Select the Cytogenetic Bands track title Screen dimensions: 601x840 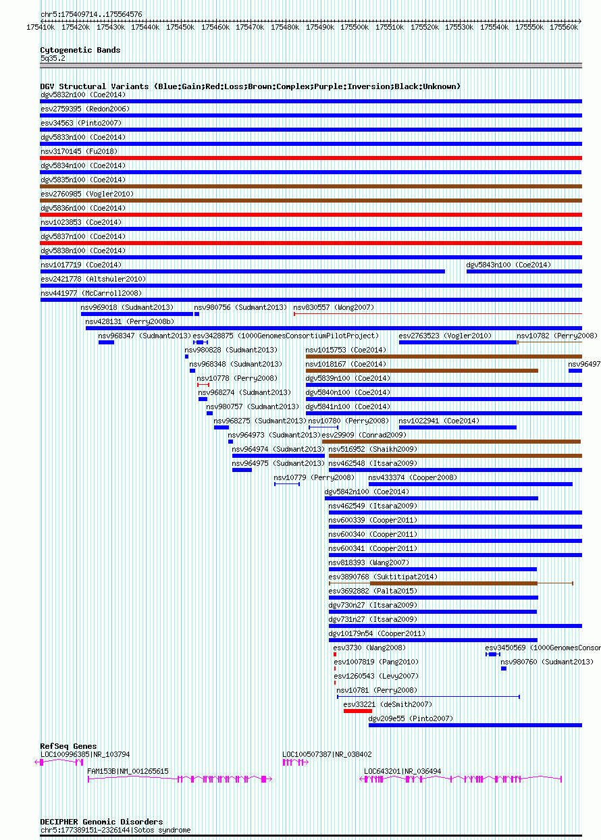pyautogui.click(x=80, y=50)
